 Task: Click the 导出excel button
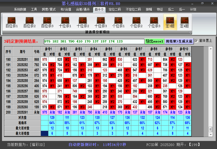tap(154, 41)
